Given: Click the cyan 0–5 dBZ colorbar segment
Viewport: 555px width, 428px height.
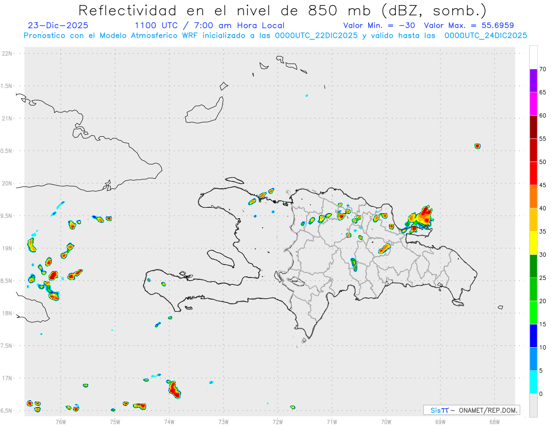Looking at the screenshot, I should 533,382.
